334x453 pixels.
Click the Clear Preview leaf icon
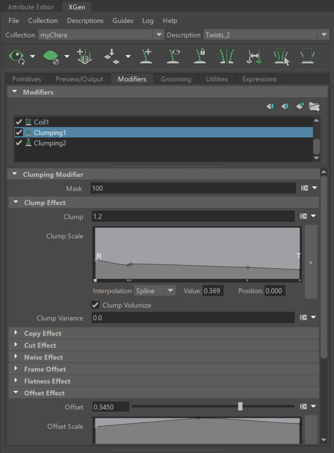[x=51, y=56]
